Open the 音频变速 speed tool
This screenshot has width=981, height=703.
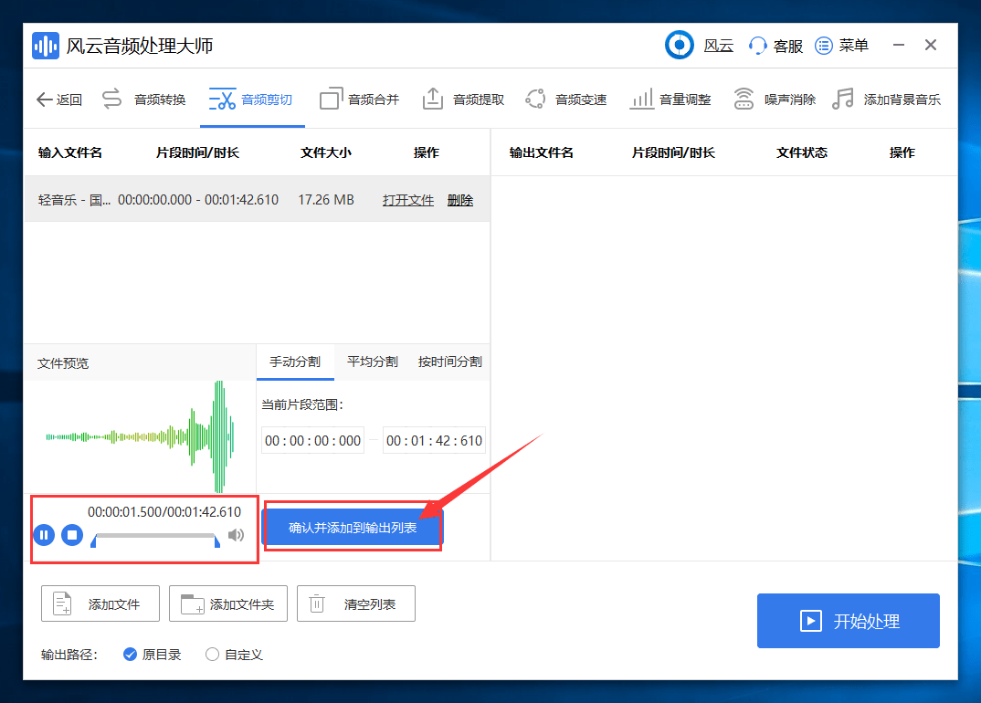(566, 100)
